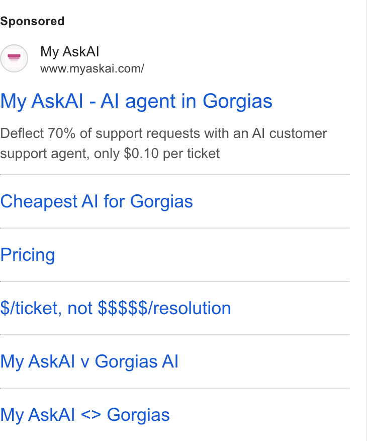This screenshot has height=441, width=367.
Task: Click the Deflect 70% of support requests description line
Action: click(164, 133)
